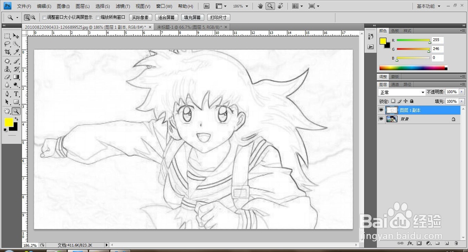Open the 文件(F) menu
This screenshot has height=252, width=468.
coord(24,6)
